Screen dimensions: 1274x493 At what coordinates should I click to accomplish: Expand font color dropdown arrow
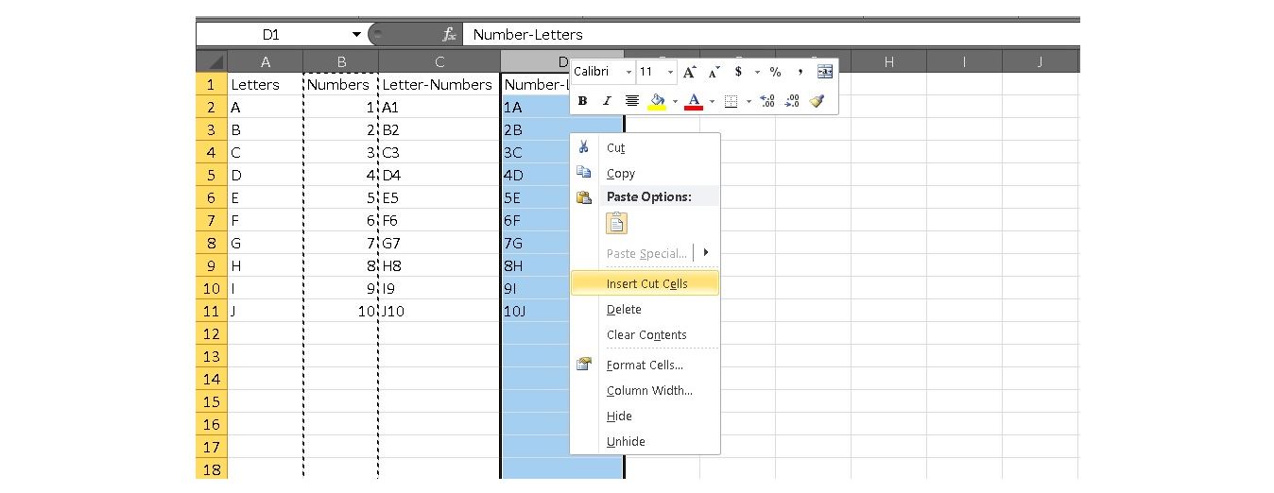(x=711, y=101)
